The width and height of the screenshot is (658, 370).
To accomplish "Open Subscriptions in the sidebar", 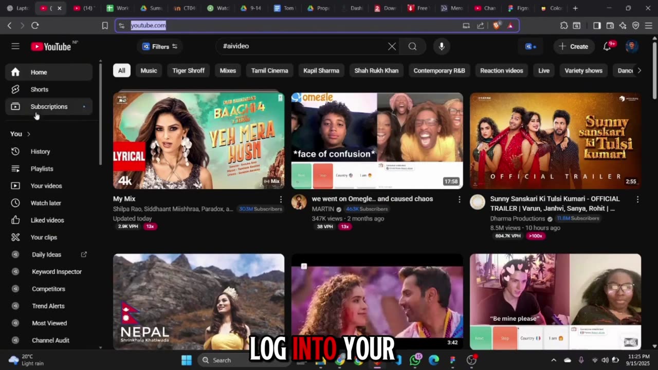I will pos(49,106).
